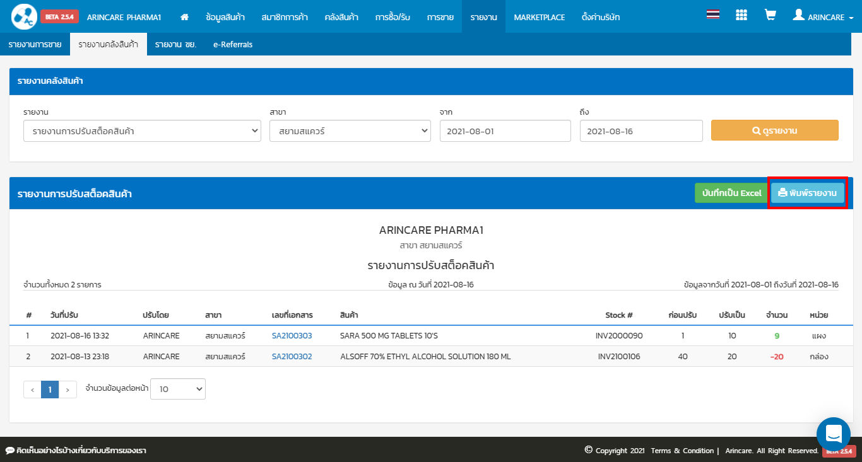Switch to รายงานคลังสินค้า tab
Screen dimensions: 862x462
click(x=109, y=44)
